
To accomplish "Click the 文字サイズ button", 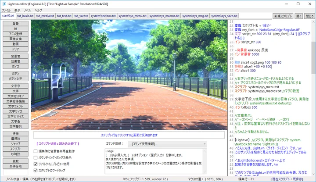I will tap(15, 111).
